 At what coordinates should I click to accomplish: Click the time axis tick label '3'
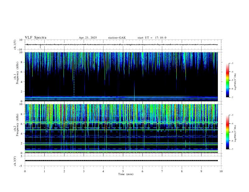pyautogui.click(x=84, y=171)
